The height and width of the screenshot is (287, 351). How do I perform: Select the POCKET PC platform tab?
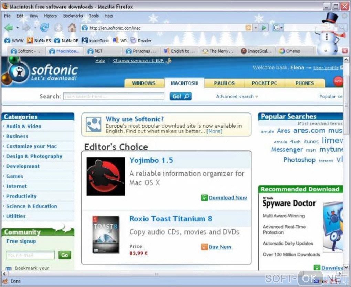(x=264, y=83)
